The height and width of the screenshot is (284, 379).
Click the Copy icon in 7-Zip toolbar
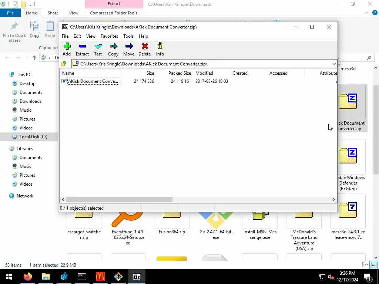pyautogui.click(x=113, y=49)
